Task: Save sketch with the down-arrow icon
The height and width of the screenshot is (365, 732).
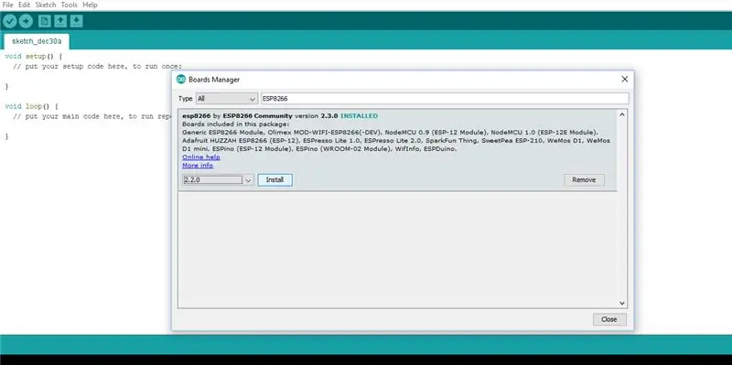Action: 77,21
